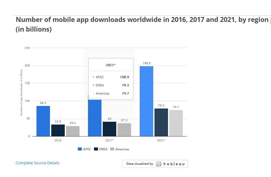Click the "2021*" tooltip header
This screenshot has width=271, height=177.
click(111, 65)
